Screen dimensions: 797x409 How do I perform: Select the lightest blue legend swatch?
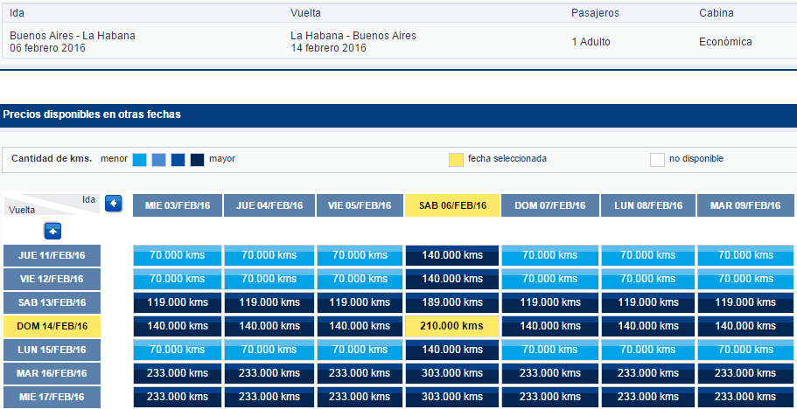pos(139,160)
